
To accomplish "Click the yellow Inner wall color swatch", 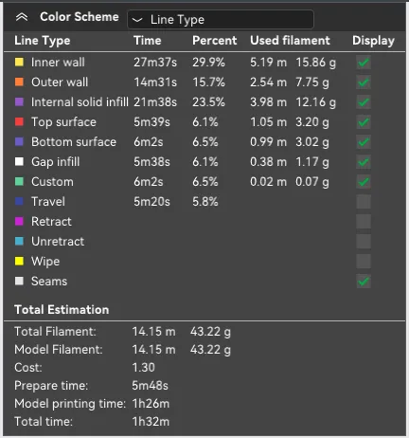I will click(x=19, y=62).
